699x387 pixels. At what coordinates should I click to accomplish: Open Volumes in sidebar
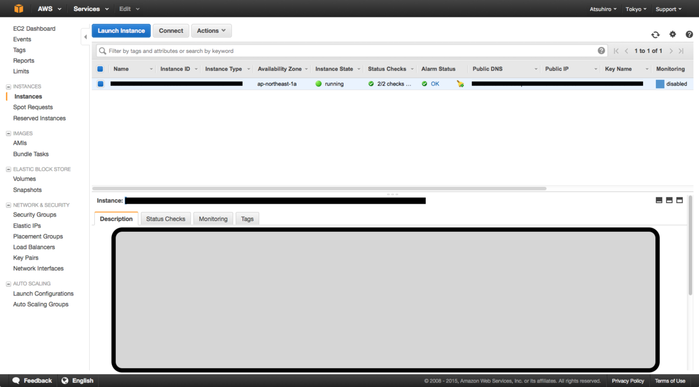point(24,179)
